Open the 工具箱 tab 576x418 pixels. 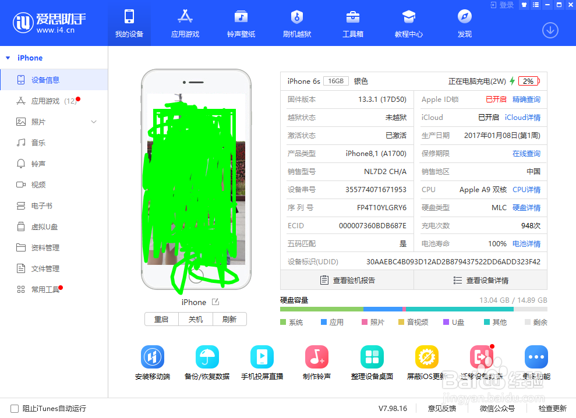pyautogui.click(x=353, y=23)
